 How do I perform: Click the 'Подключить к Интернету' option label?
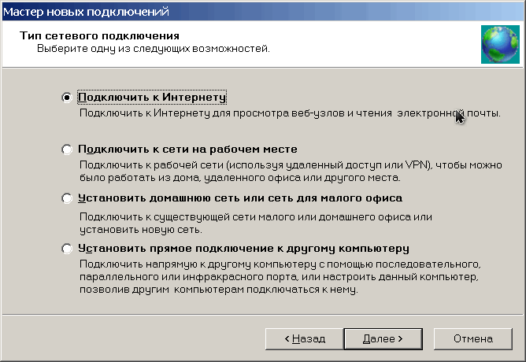pyautogui.click(x=152, y=98)
